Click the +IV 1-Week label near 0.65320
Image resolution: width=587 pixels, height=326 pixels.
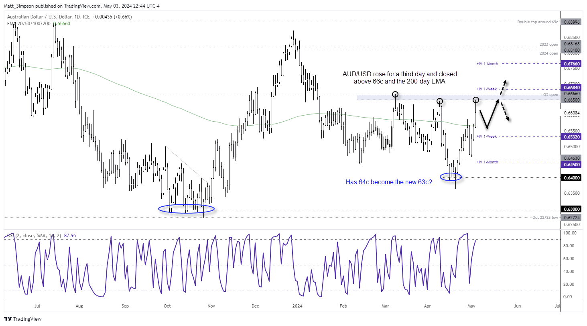pos(486,137)
